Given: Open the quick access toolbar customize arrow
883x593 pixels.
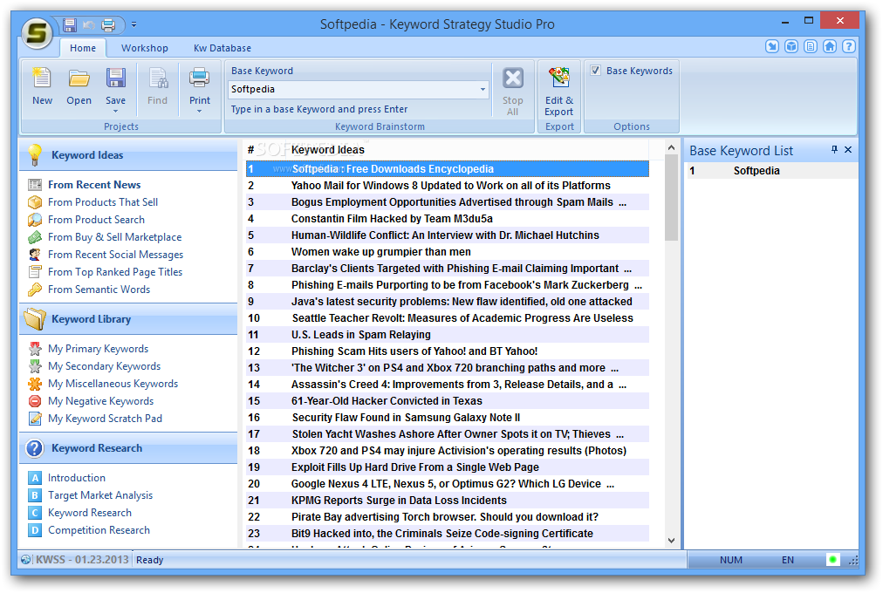Looking at the screenshot, I should pyautogui.click(x=134, y=24).
